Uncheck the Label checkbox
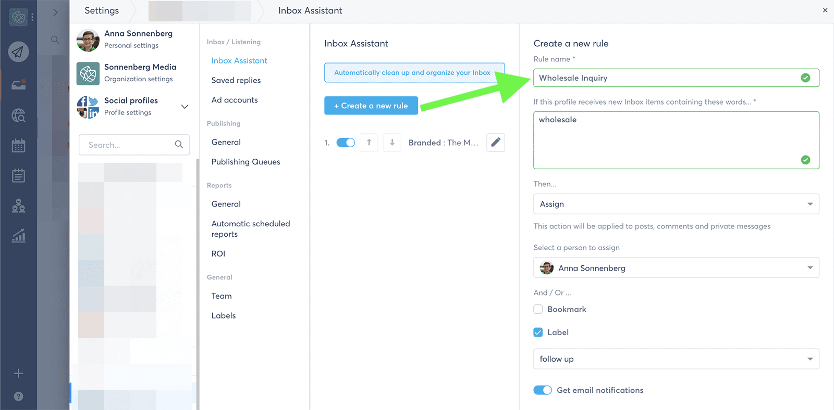 pos(538,332)
